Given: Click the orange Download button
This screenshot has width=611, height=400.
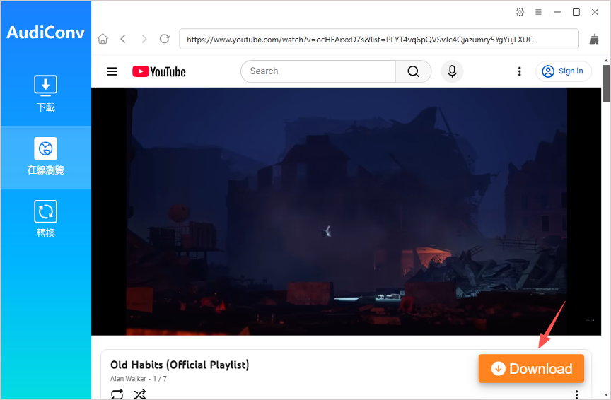Looking at the screenshot, I should (x=531, y=369).
